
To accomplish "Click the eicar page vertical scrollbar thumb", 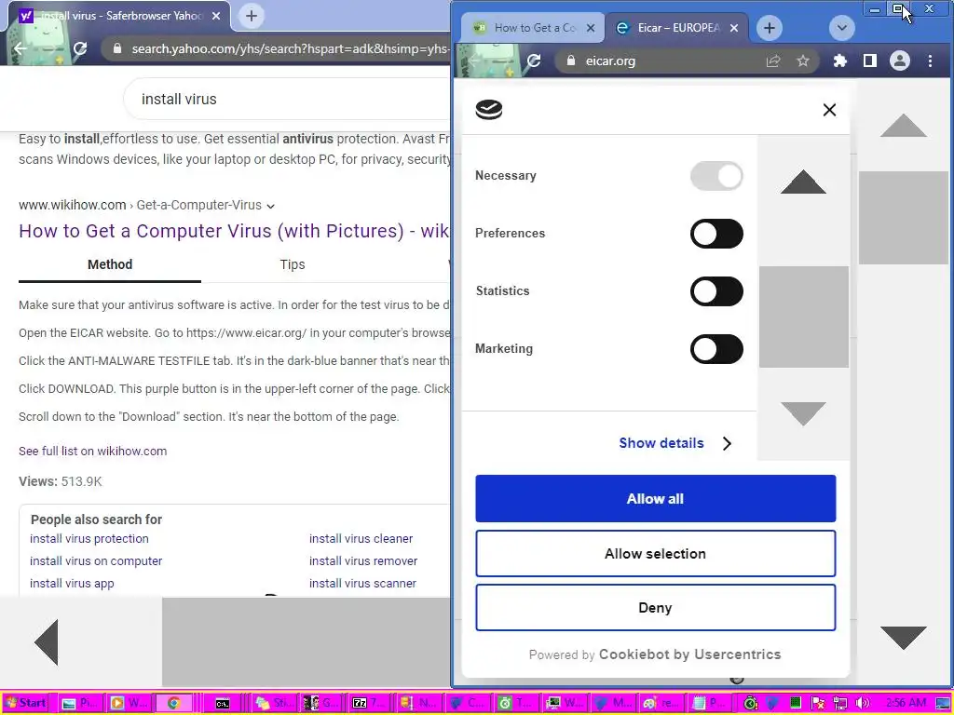I will coord(904,218).
